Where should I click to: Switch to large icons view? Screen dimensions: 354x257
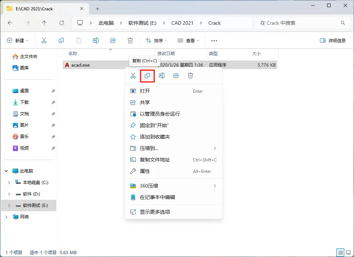click(349, 252)
